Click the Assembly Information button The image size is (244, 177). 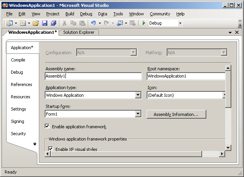point(176,114)
